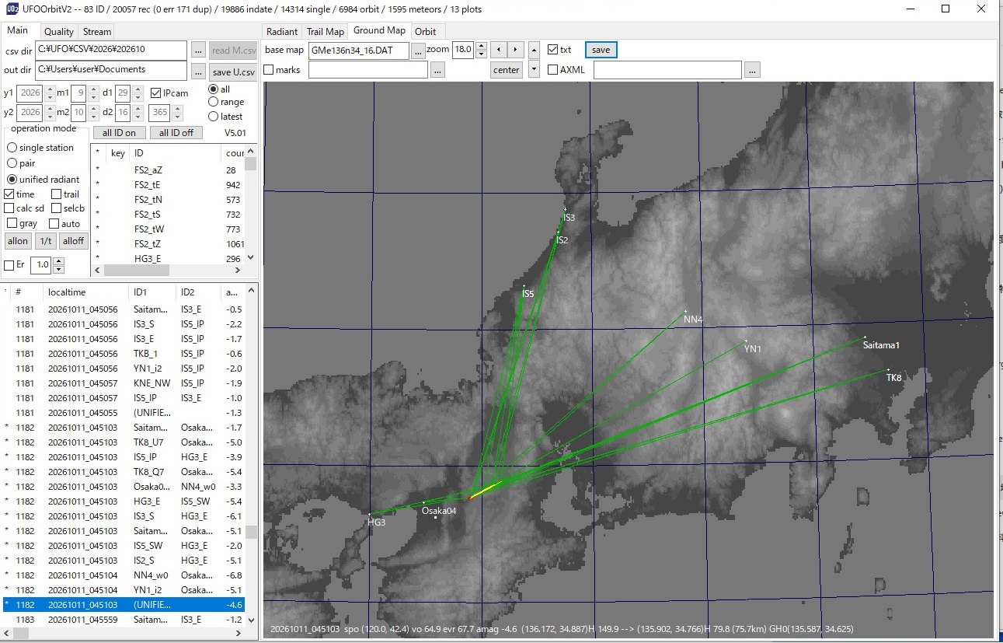Image resolution: width=1003 pixels, height=643 pixels.
Task: Open browse button next to AXML field
Action: click(751, 70)
